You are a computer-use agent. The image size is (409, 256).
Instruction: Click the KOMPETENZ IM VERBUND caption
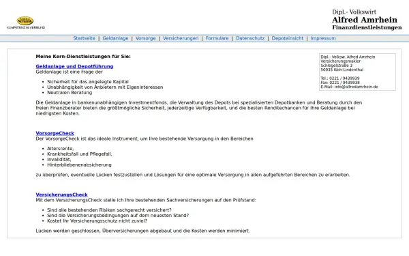(x=26, y=27)
